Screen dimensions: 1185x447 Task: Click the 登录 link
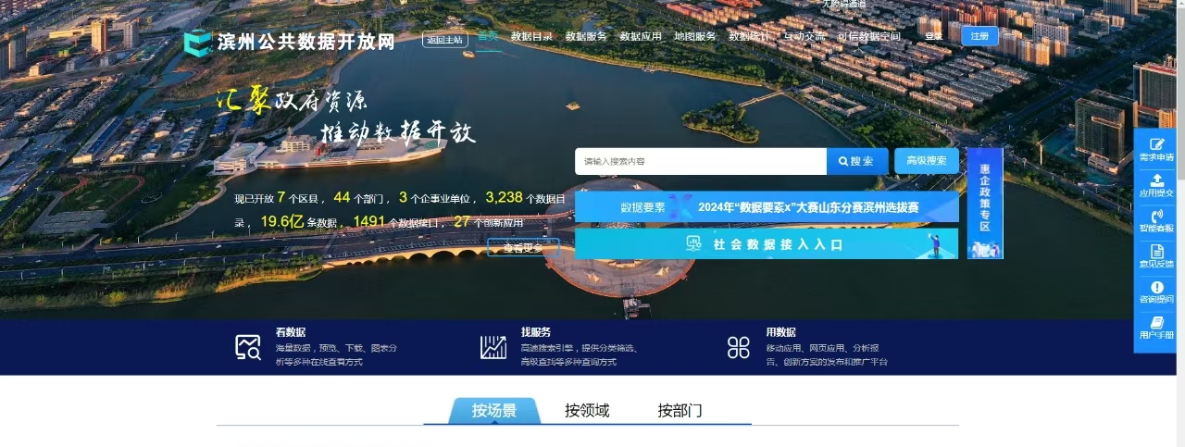click(934, 37)
